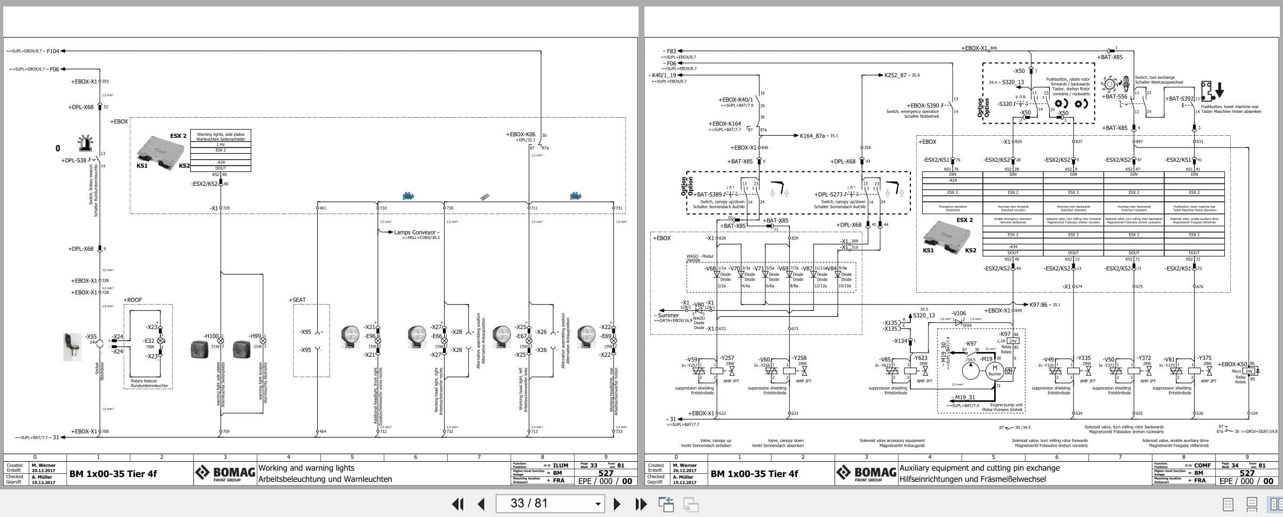
Task: Click the +ROOF rotary beacon box label
Action: 133,300
